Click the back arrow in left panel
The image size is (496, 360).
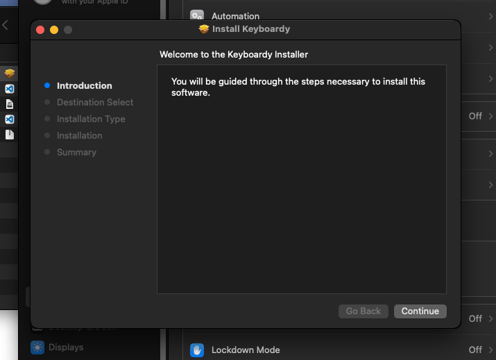[x=5, y=25]
